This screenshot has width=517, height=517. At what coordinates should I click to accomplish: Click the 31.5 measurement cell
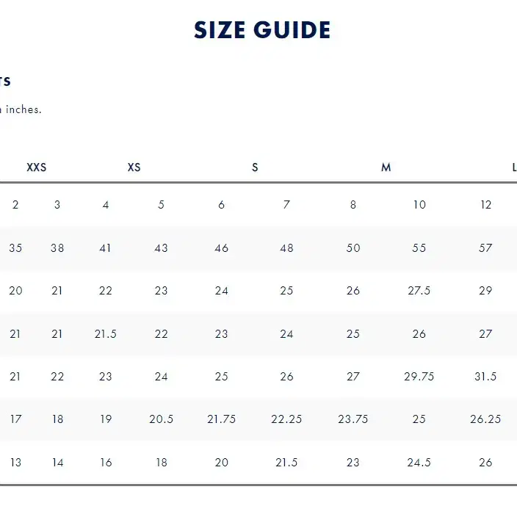tap(485, 376)
